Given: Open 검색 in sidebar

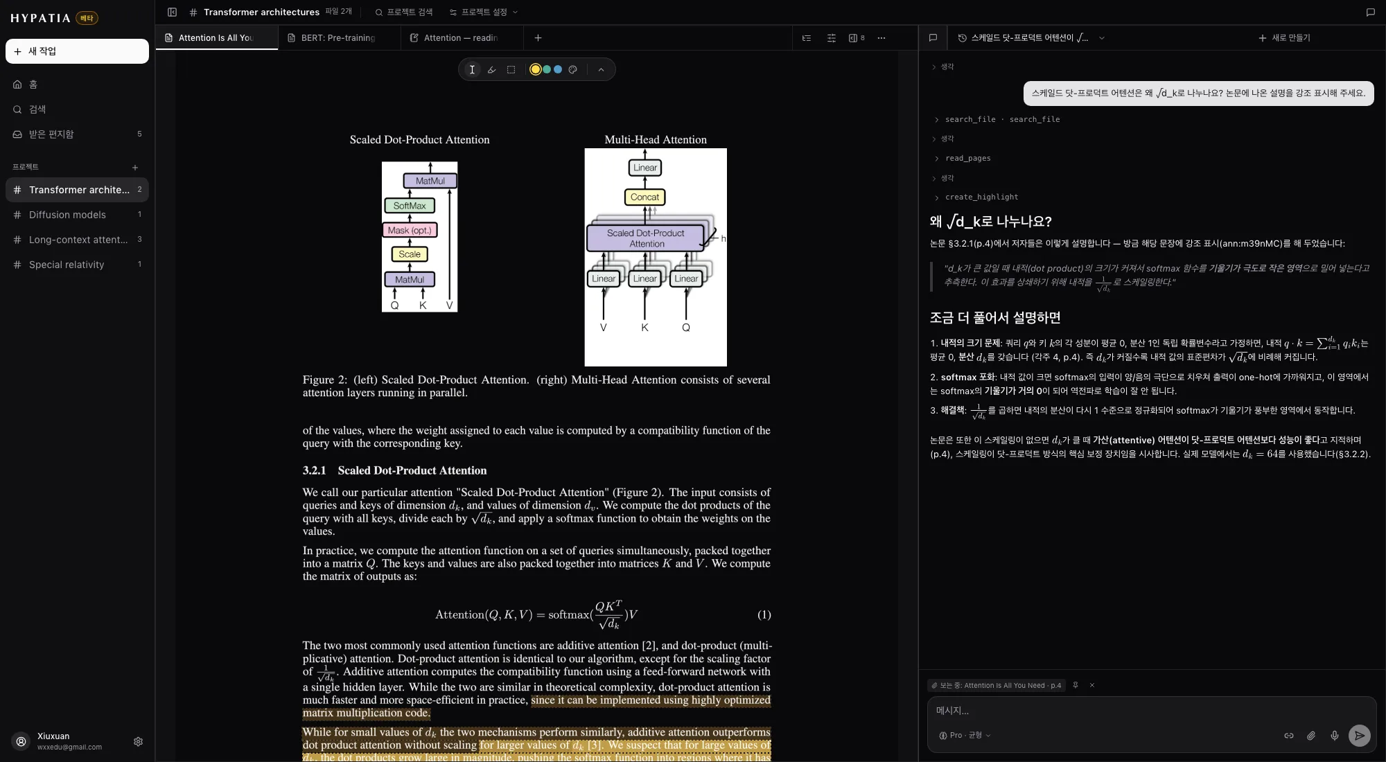Looking at the screenshot, I should tap(77, 109).
